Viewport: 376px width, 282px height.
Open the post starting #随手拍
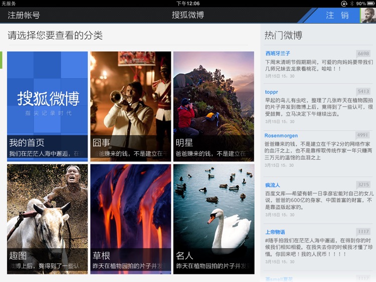[x=319, y=247]
